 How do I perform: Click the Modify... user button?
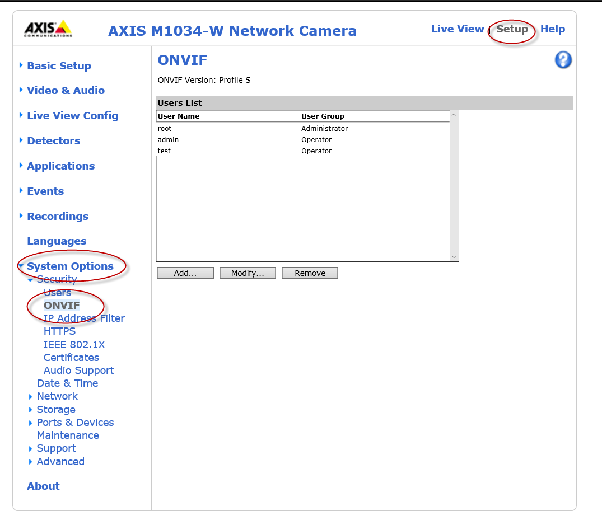point(248,273)
